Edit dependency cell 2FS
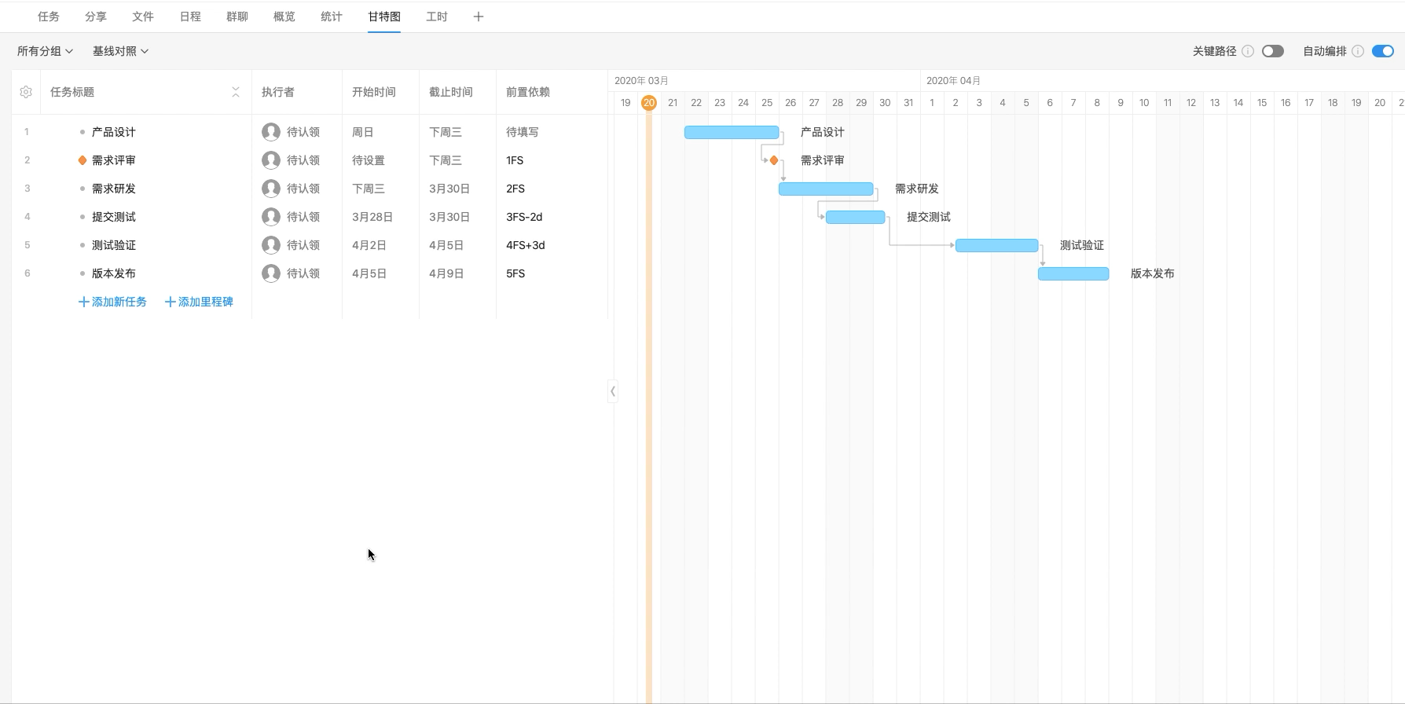Screen dimensions: 1405x704 [515, 189]
